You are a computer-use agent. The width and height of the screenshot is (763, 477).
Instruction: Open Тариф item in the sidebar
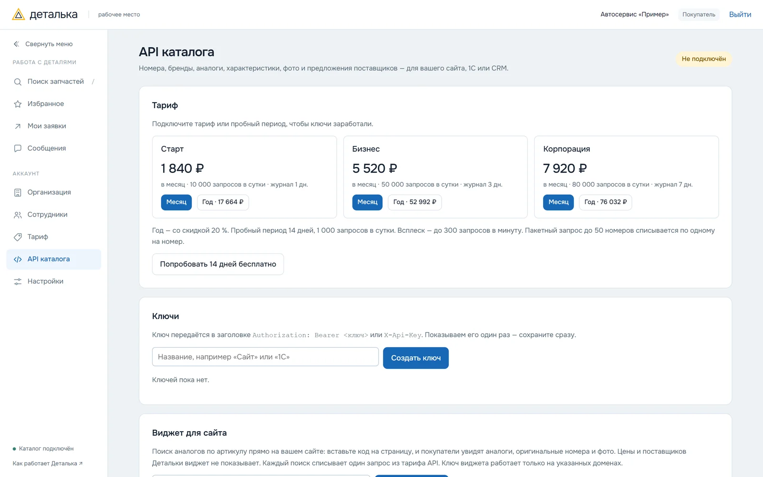click(54, 237)
